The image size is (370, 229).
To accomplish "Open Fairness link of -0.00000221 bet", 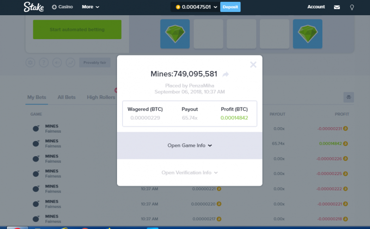I will 53,207.
